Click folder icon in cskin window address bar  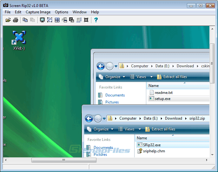tap(122, 66)
